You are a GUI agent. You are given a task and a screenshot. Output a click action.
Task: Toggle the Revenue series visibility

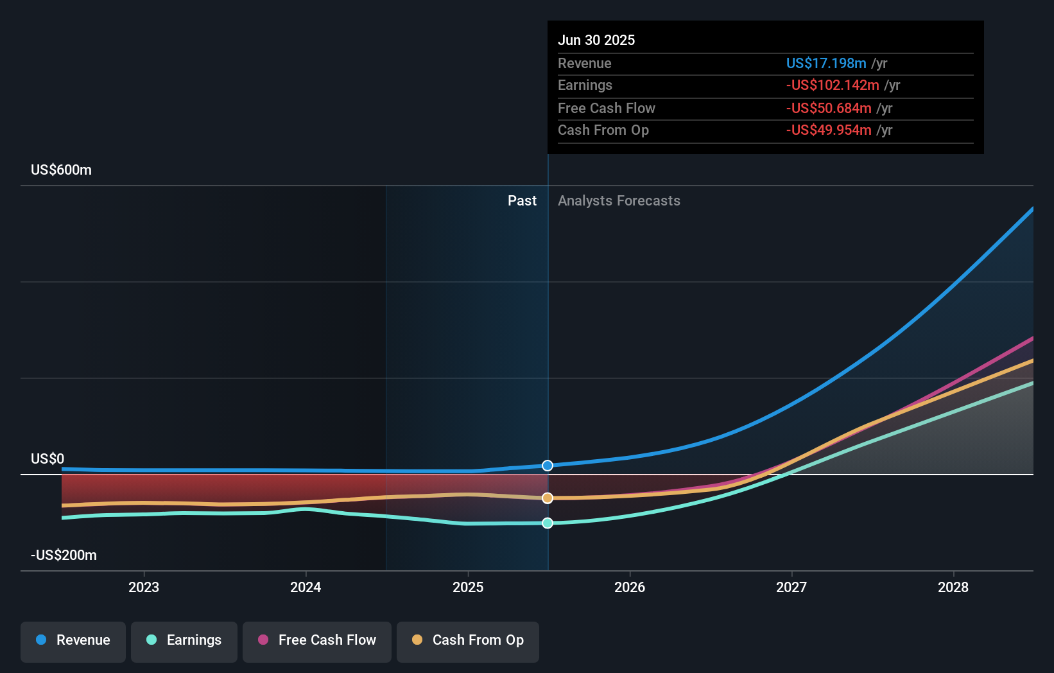[73, 640]
